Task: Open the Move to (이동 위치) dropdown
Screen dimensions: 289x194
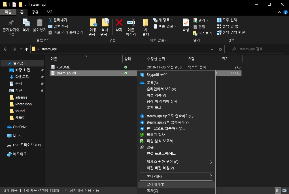Action: pos(93,32)
